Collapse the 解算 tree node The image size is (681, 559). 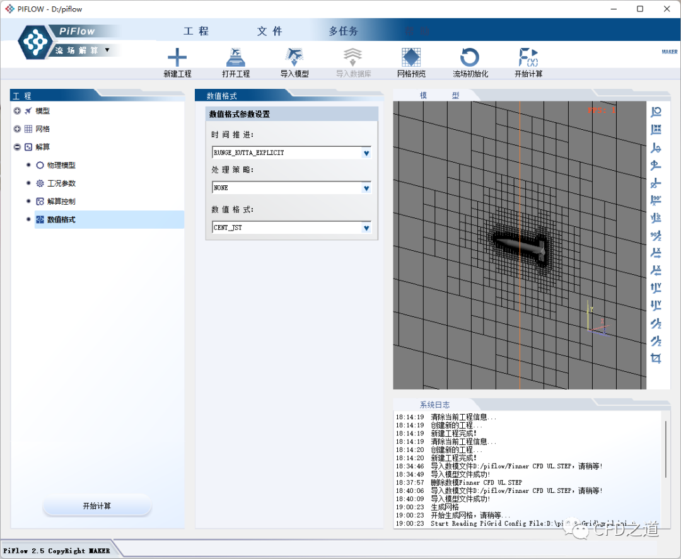tap(17, 147)
